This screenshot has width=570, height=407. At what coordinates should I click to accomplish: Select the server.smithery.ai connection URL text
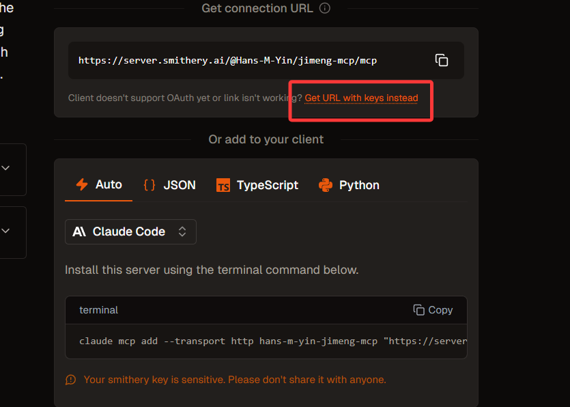[x=227, y=60]
